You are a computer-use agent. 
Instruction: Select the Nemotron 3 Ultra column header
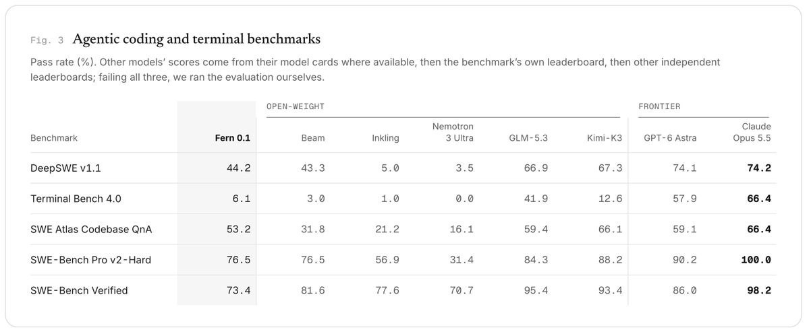(453, 132)
